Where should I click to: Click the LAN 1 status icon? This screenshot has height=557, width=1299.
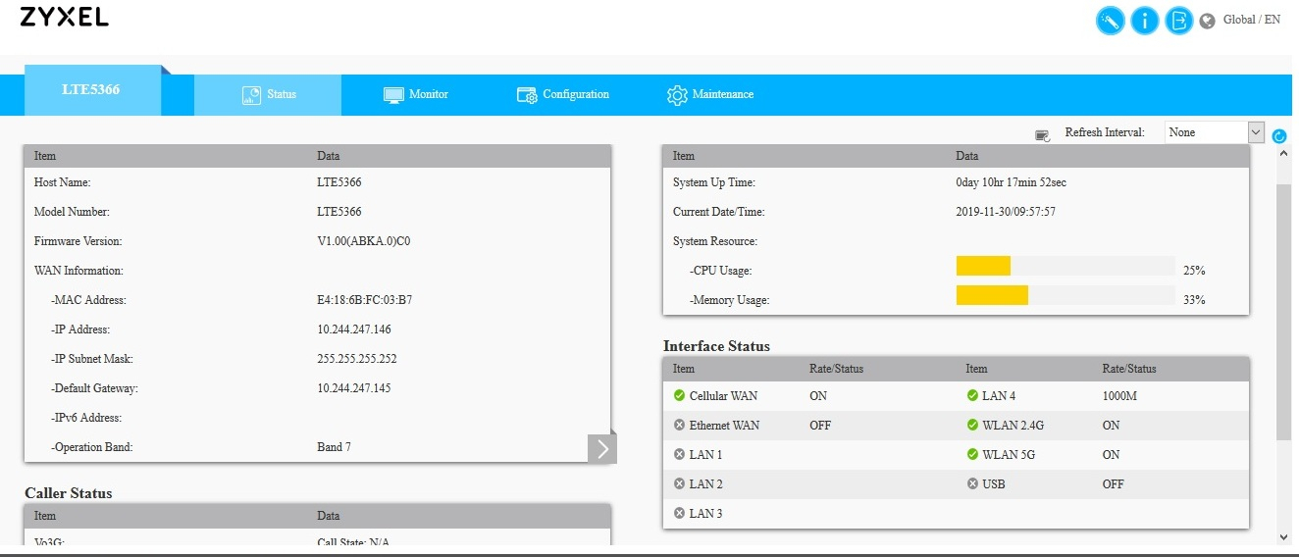pos(679,455)
